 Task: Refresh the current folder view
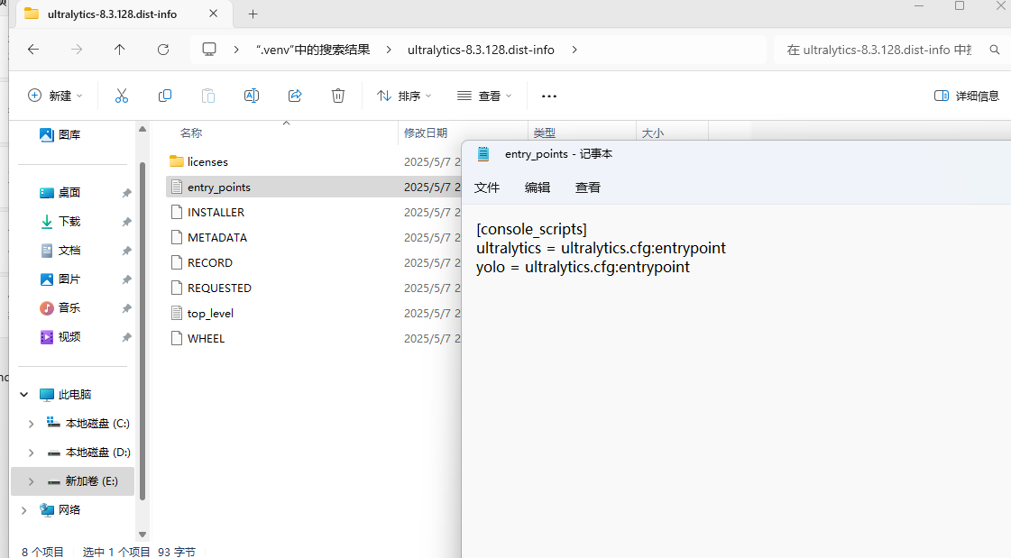[163, 50]
